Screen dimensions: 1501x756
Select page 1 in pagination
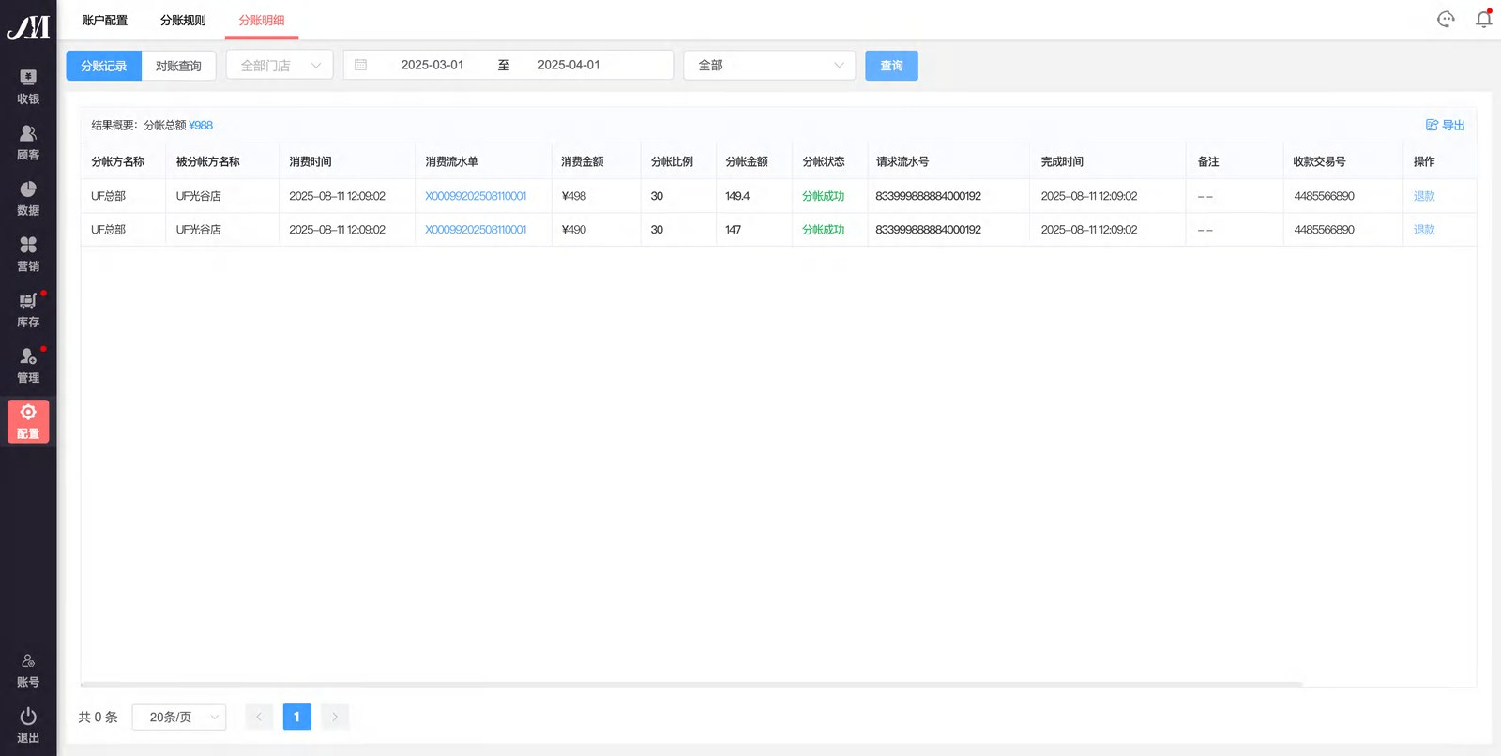[x=297, y=718]
